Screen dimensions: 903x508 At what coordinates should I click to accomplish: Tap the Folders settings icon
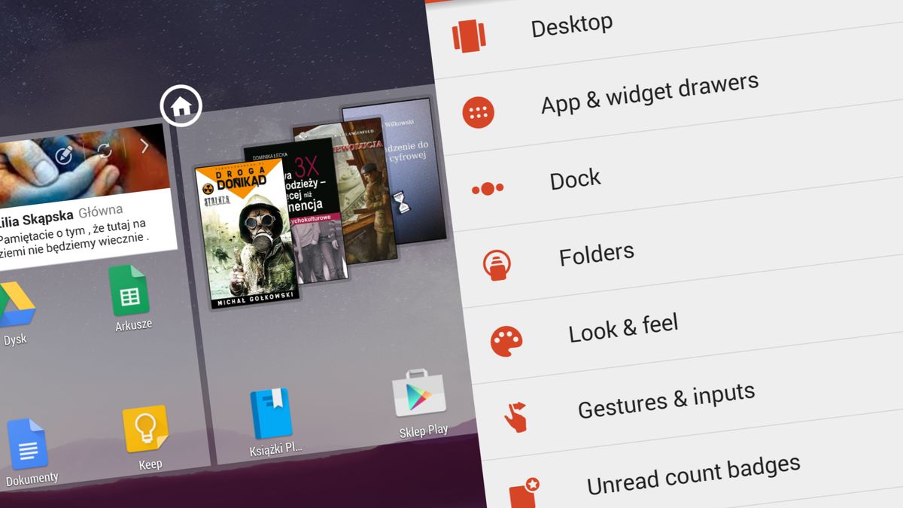[497, 265]
